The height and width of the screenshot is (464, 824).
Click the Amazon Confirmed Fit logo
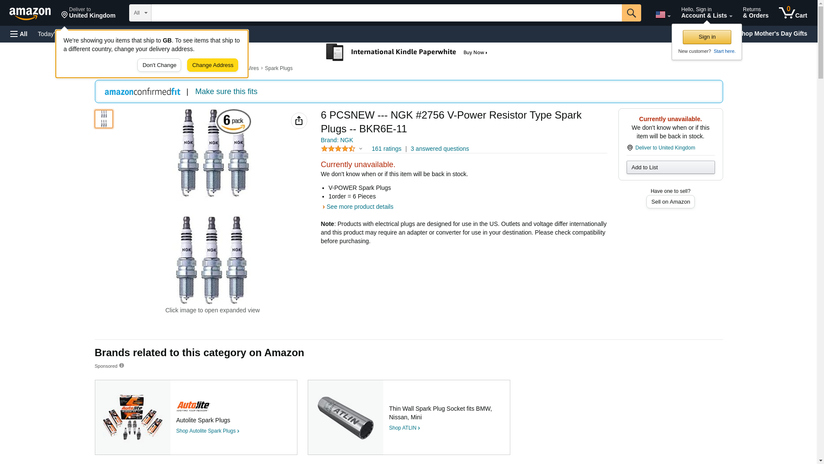[142, 92]
